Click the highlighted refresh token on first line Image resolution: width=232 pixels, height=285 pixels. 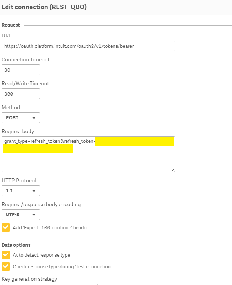134,142
